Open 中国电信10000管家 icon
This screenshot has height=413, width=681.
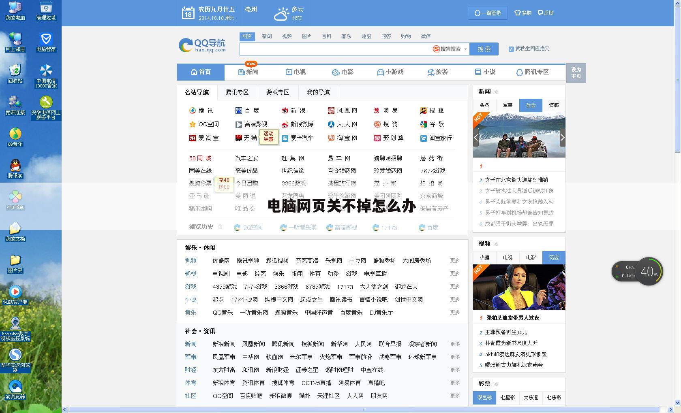(x=46, y=76)
